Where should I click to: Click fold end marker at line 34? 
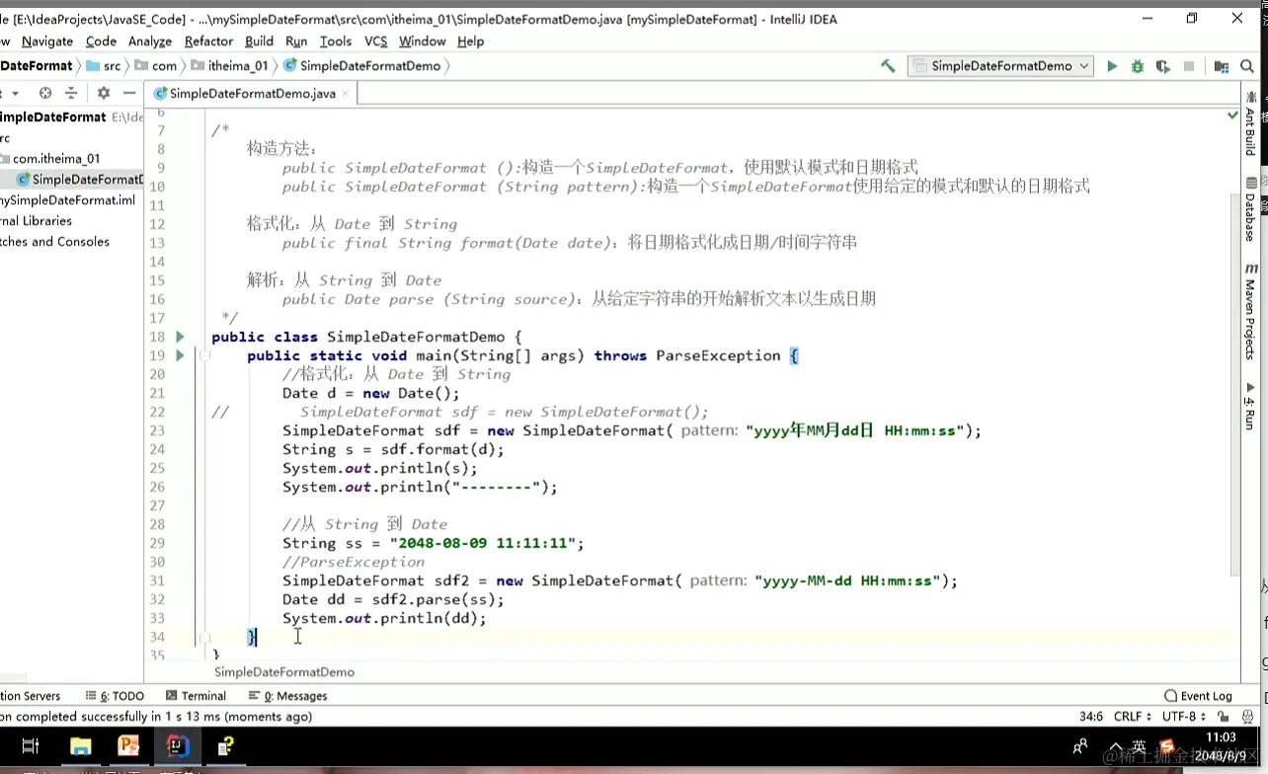pos(204,638)
